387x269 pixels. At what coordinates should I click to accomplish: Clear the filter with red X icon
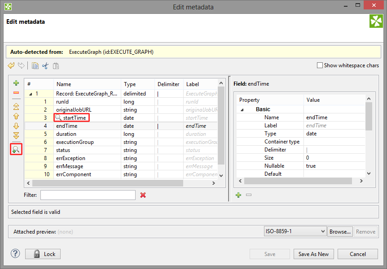(143, 195)
